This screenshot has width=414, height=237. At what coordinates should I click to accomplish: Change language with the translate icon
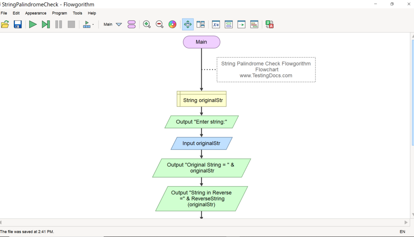pyautogui.click(x=269, y=25)
